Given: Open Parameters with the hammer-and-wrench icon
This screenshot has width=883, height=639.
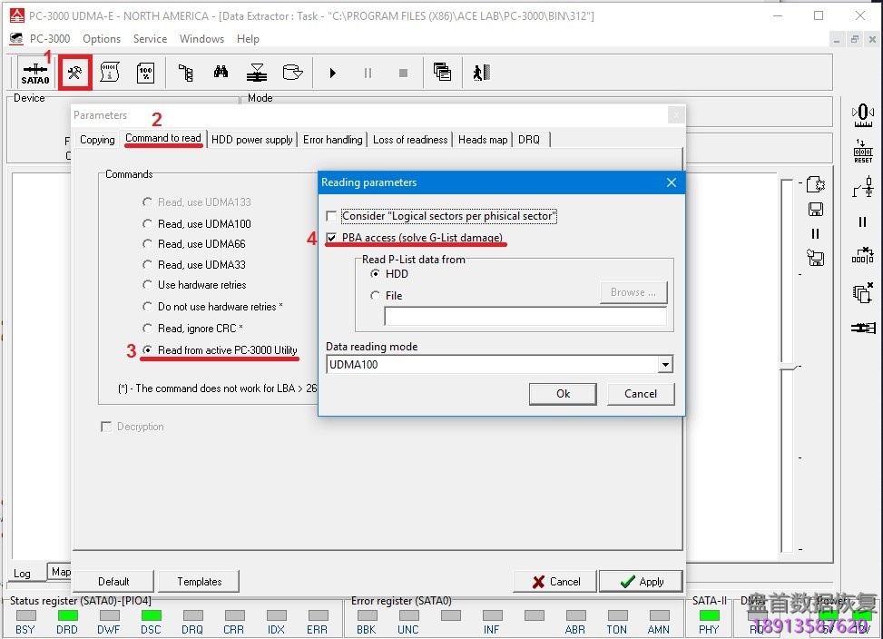Looking at the screenshot, I should pyautogui.click(x=74, y=73).
